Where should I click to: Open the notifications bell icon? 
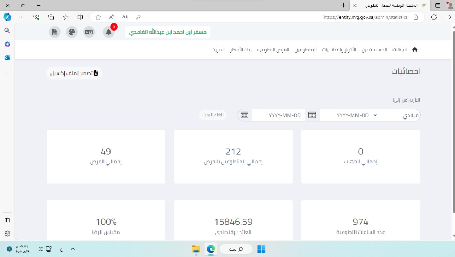pyautogui.click(x=109, y=32)
